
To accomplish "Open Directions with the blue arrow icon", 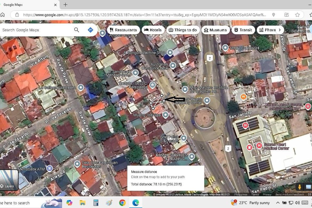I will click(90, 30).
